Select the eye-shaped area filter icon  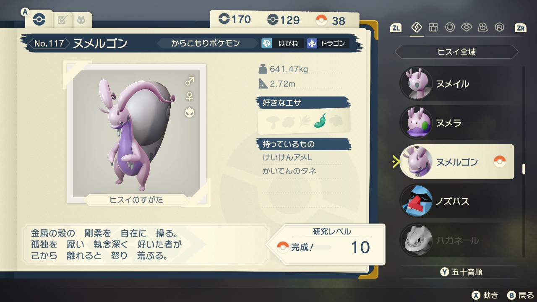tap(466, 27)
